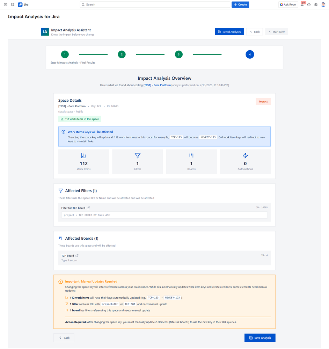Click the Create button
Image resolution: width=329 pixels, height=349 pixels.
tap(240, 4)
